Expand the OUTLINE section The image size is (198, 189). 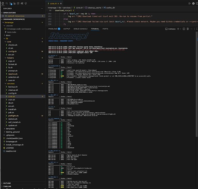7,183
